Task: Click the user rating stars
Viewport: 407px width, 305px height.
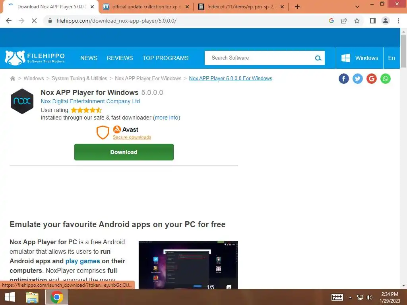Action: click(x=86, y=110)
